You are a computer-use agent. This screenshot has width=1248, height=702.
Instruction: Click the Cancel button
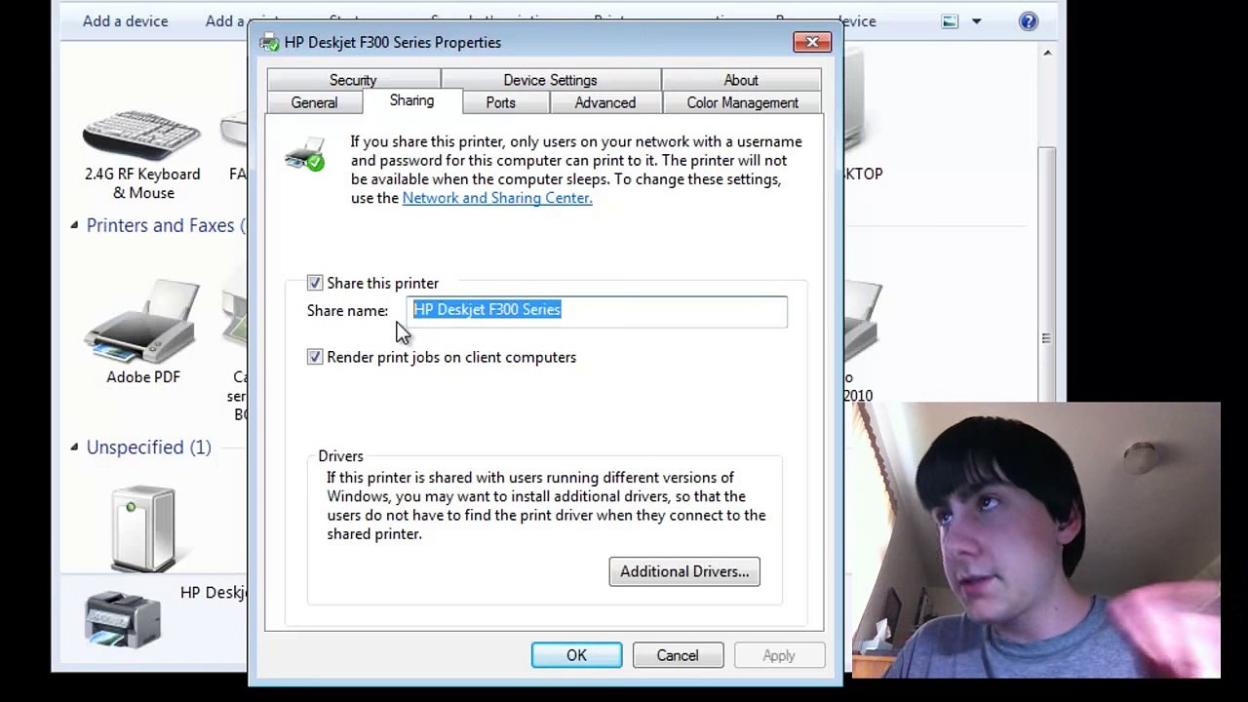click(678, 655)
